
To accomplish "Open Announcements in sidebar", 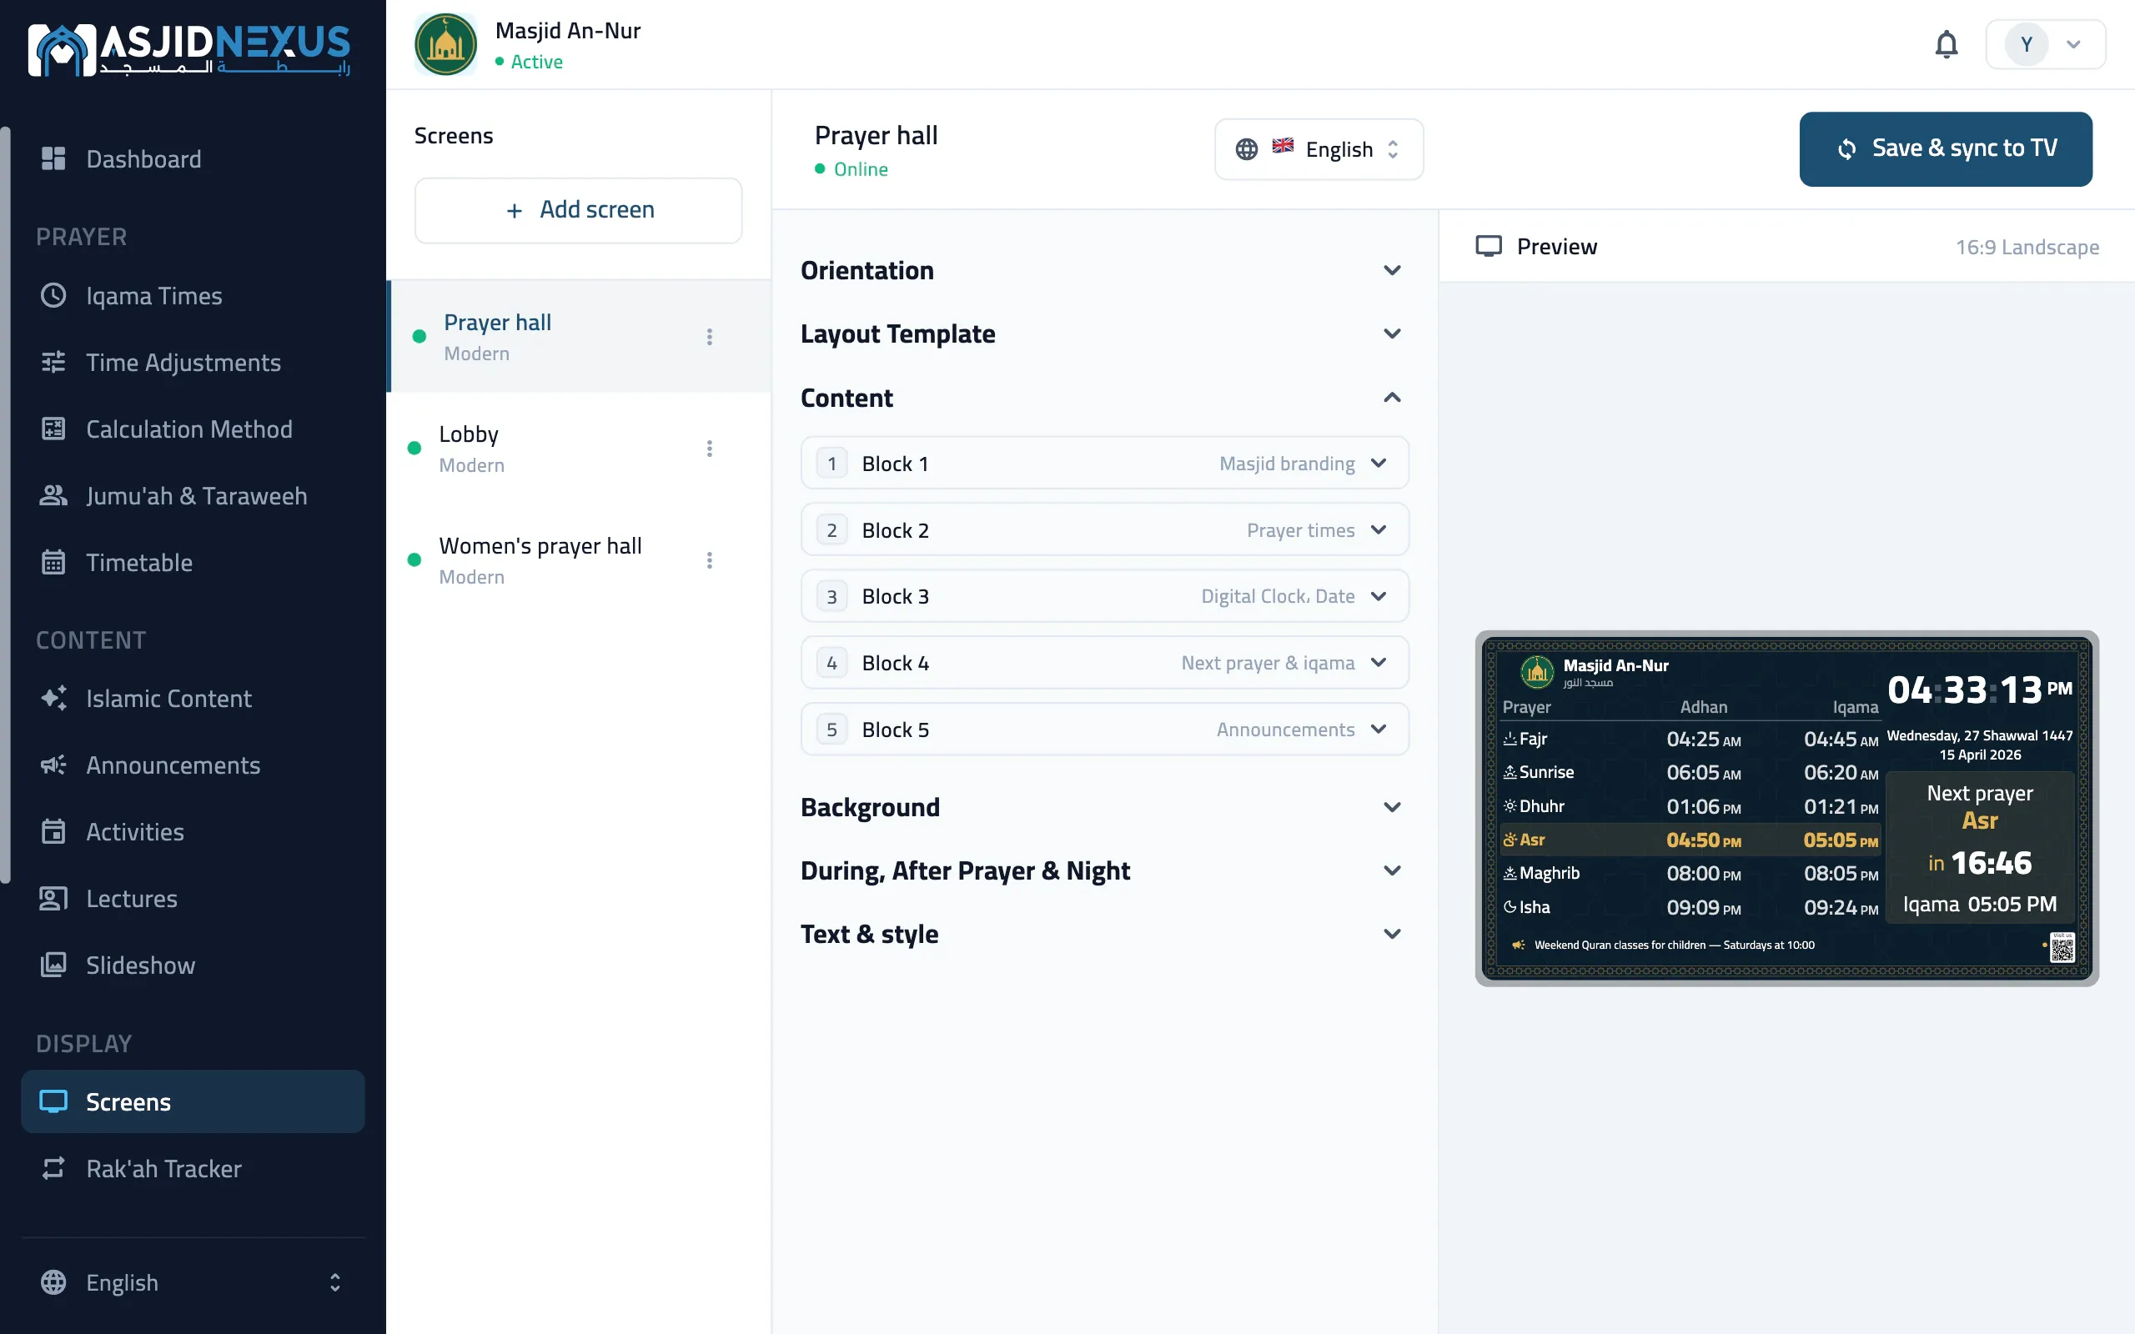I will point(193,765).
